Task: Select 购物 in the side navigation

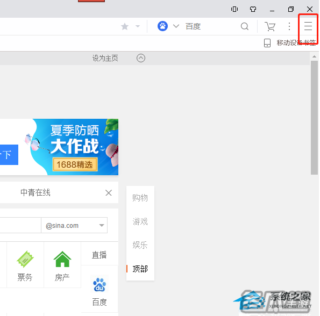Action: click(x=140, y=198)
